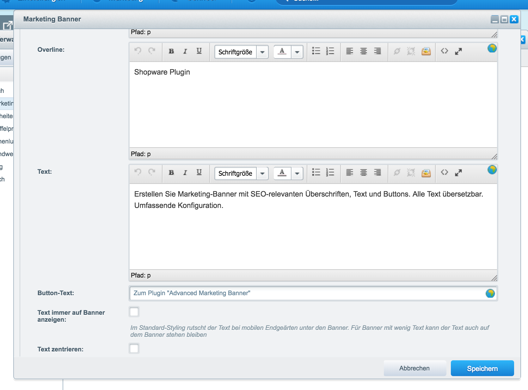Click insert link icon in Text editor
This screenshot has width=528, height=390.
(x=397, y=172)
